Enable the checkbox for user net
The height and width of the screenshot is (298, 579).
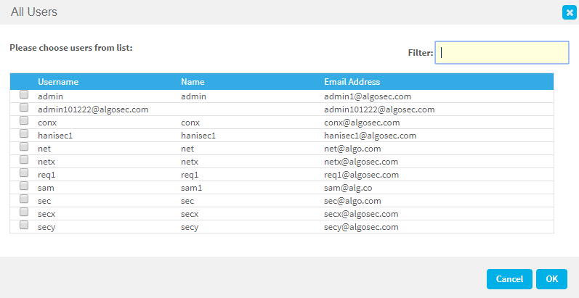pyautogui.click(x=24, y=147)
